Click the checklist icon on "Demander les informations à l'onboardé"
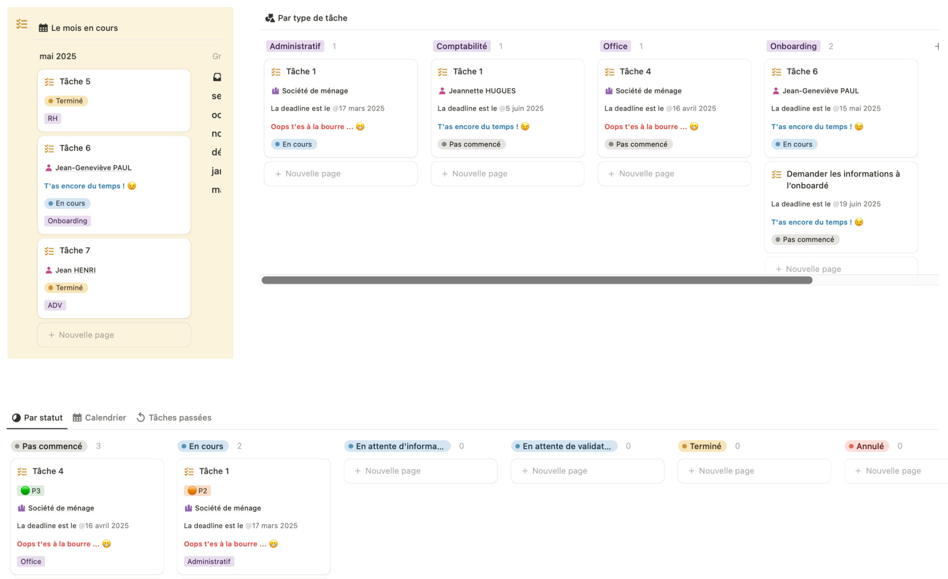This screenshot has width=948, height=579. coord(777,174)
